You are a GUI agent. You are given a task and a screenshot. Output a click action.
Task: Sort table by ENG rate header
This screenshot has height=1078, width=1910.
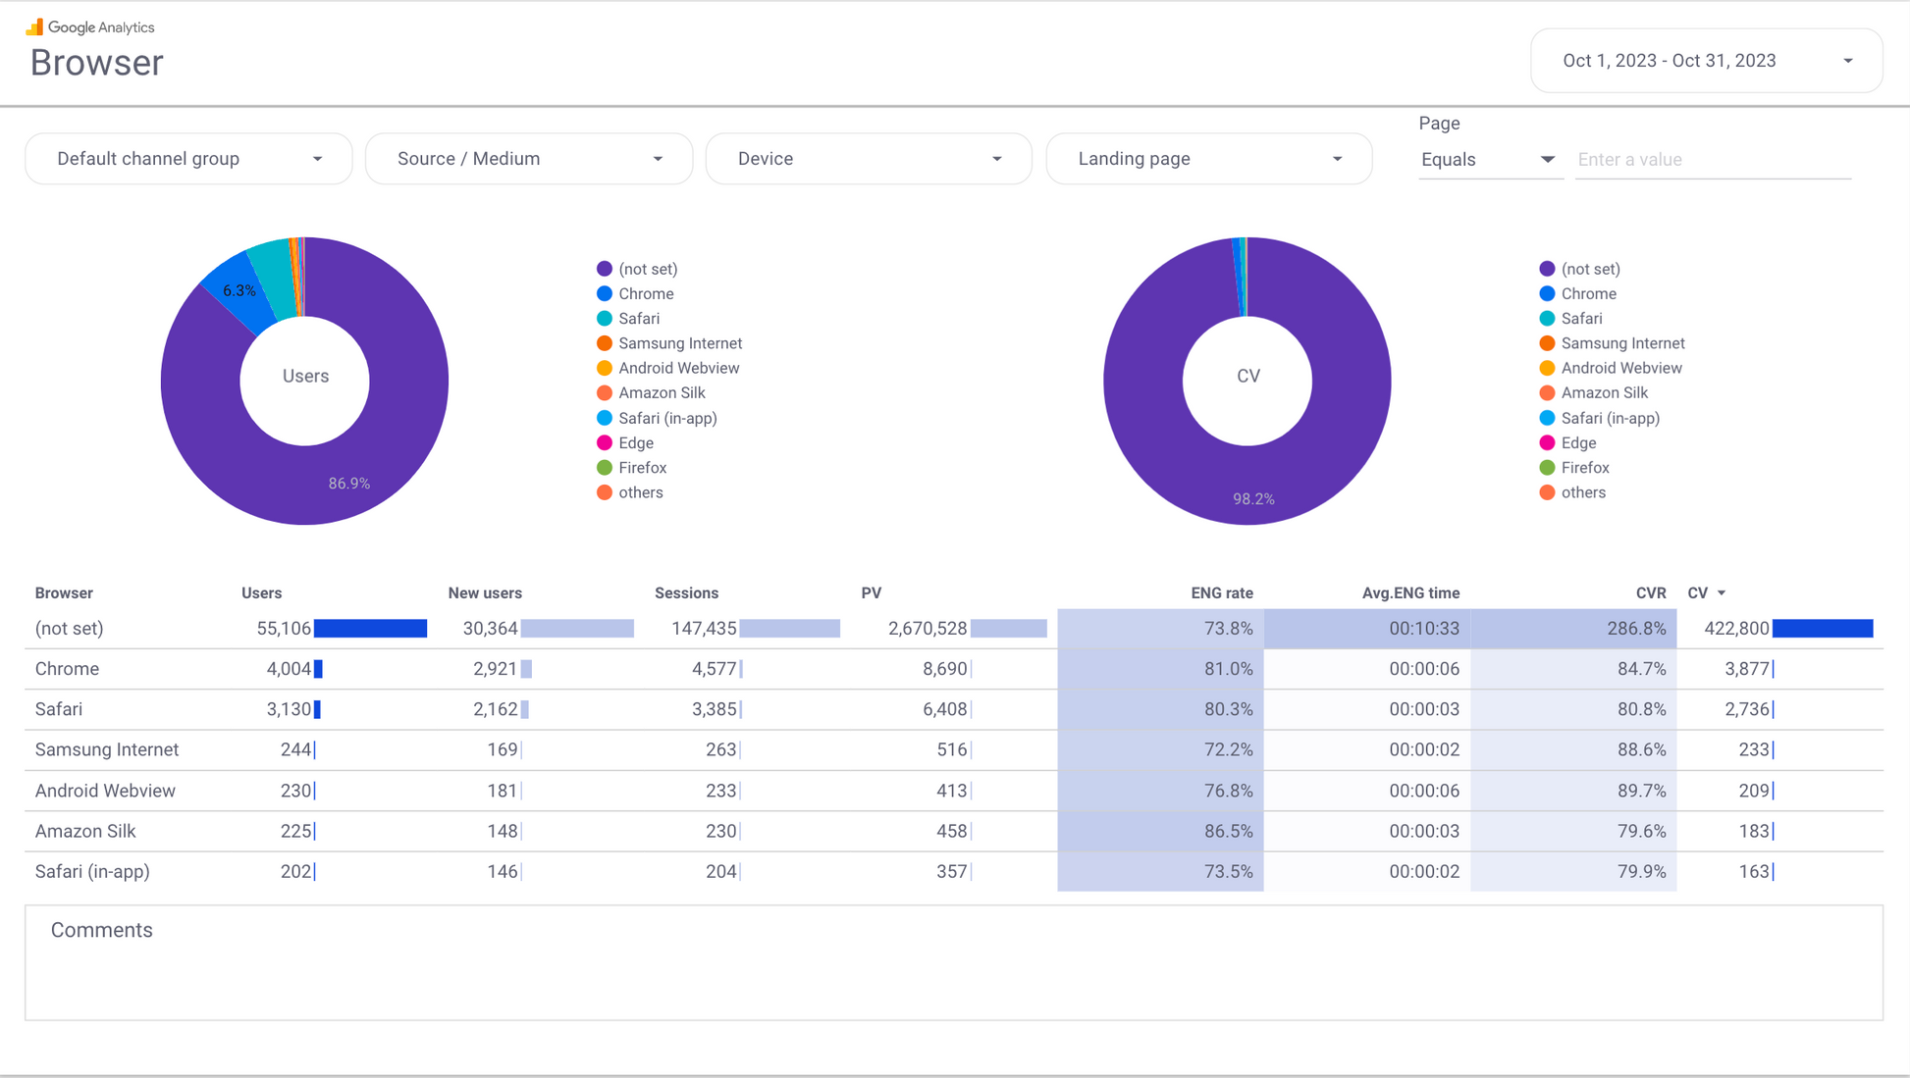coord(1221,593)
